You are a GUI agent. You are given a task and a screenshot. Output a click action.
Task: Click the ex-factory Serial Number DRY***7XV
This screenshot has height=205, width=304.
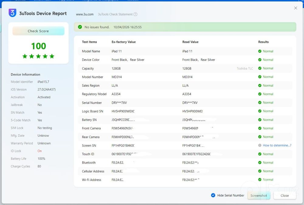pos(119,103)
